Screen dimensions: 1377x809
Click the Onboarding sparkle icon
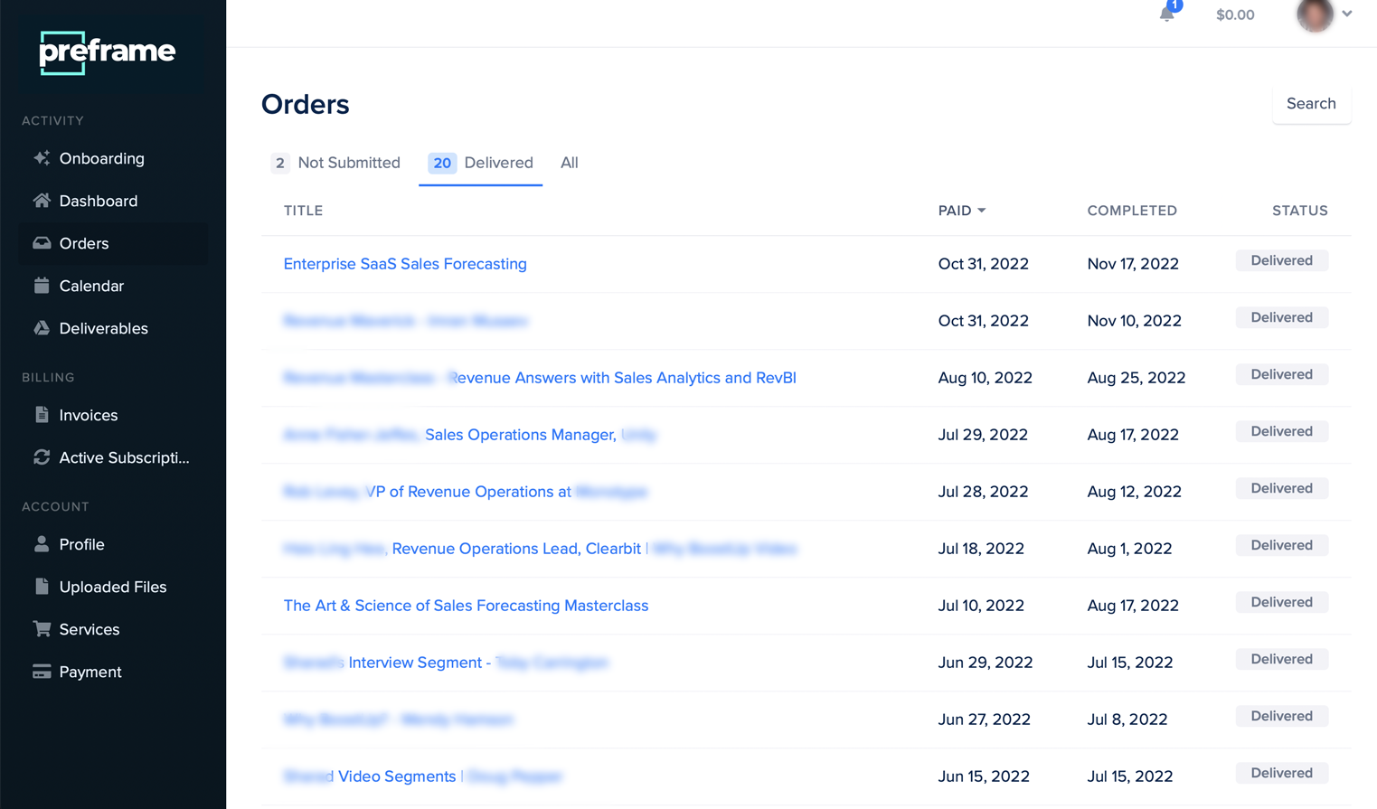click(42, 158)
